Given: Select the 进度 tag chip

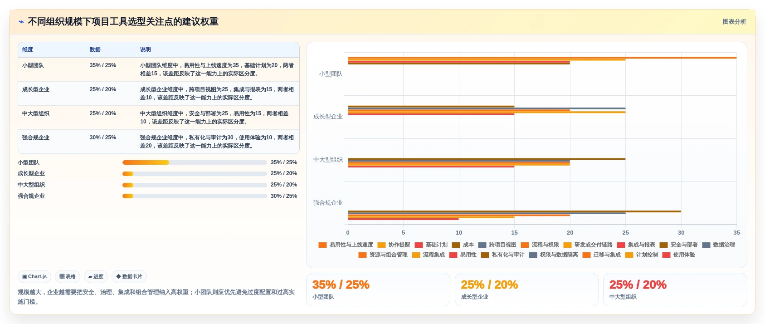Looking at the screenshot, I should 96,276.
